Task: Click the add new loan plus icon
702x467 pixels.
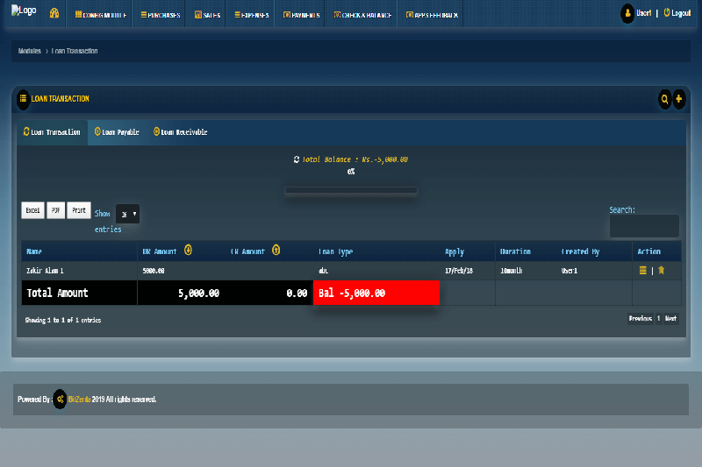Action: [678, 99]
